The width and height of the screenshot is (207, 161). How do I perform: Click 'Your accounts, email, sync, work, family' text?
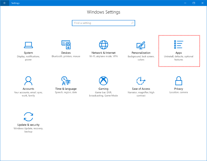(x=28, y=94)
